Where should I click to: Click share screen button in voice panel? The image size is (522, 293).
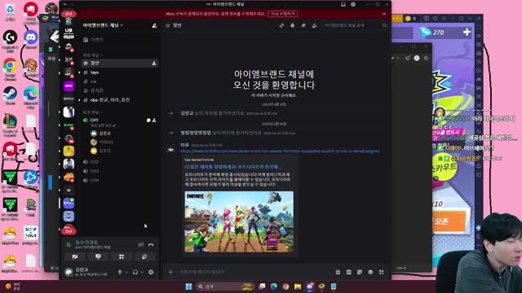pos(98,257)
